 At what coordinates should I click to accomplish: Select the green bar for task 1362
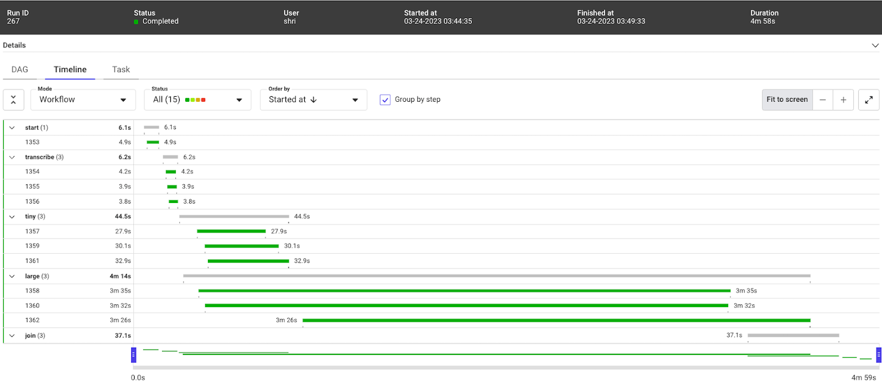pyautogui.click(x=556, y=320)
